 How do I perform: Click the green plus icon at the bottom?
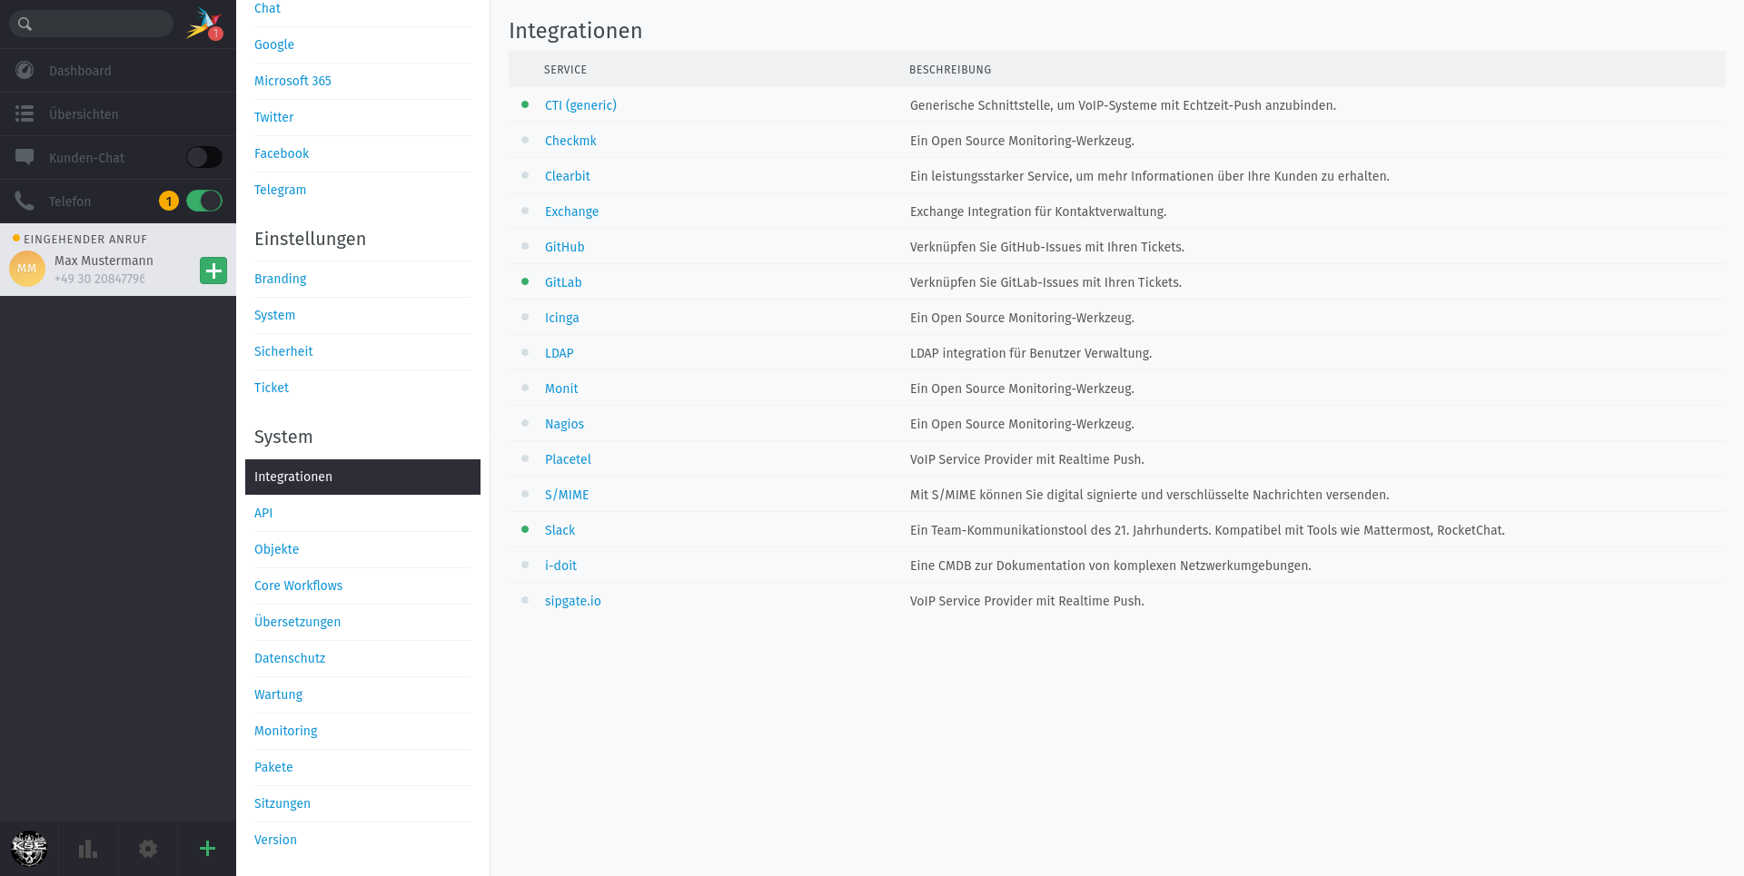coord(207,849)
